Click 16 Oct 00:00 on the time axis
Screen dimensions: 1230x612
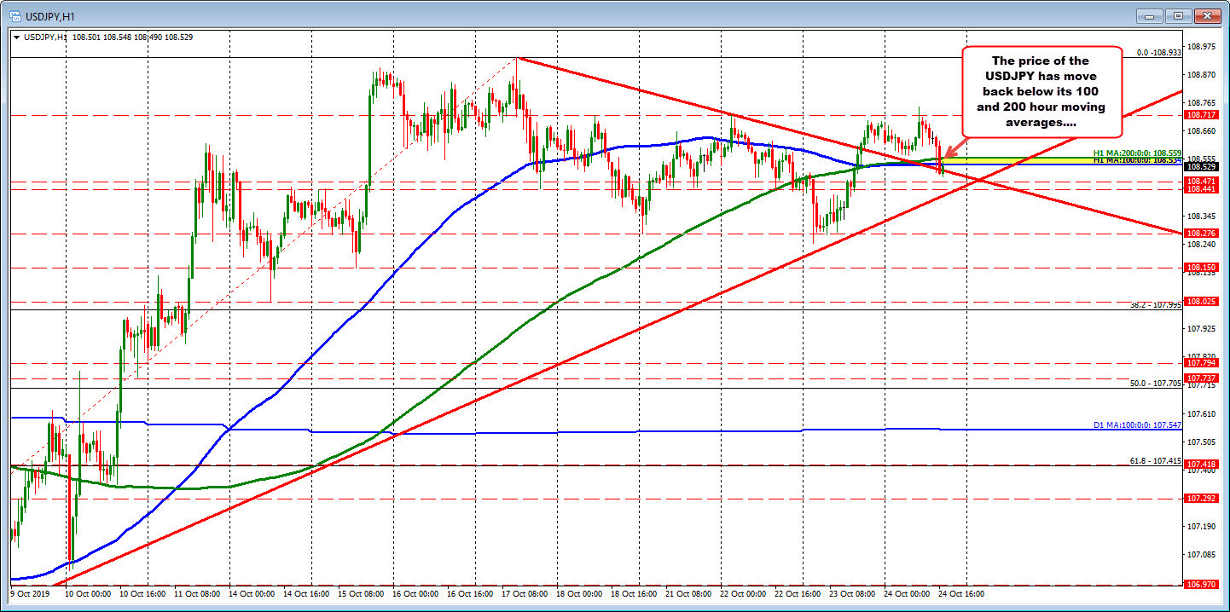417,593
